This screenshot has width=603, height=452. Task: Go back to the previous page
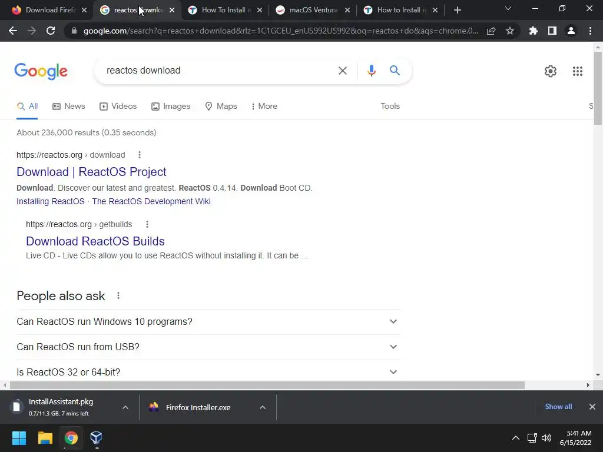coord(13,31)
